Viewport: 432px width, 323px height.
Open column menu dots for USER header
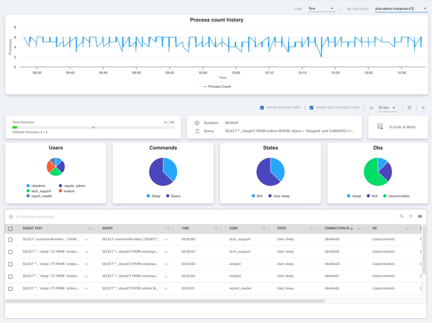pyautogui.click(x=269, y=229)
